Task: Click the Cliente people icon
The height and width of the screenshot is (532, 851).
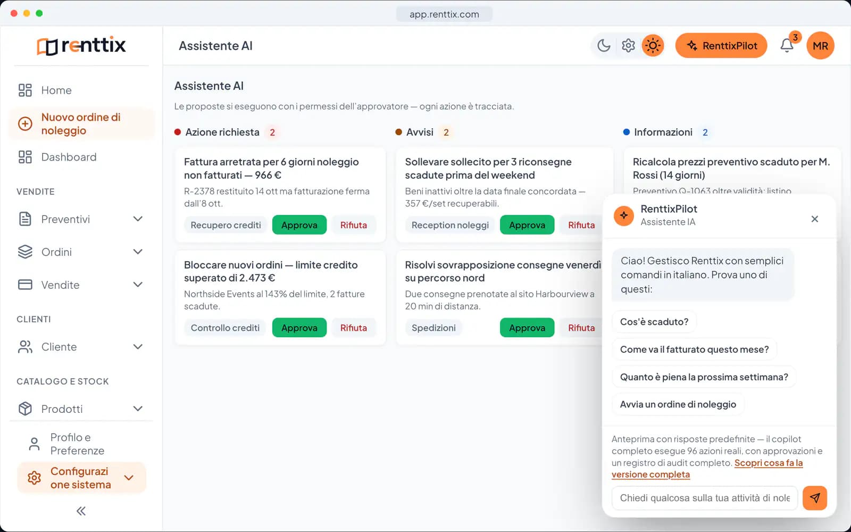Action: tap(25, 347)
